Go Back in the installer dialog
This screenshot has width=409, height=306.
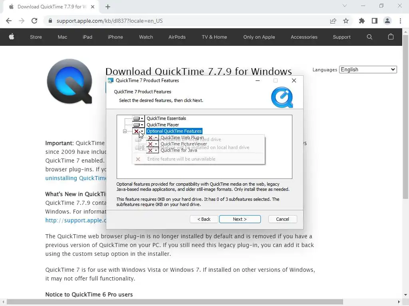[204, 219]
